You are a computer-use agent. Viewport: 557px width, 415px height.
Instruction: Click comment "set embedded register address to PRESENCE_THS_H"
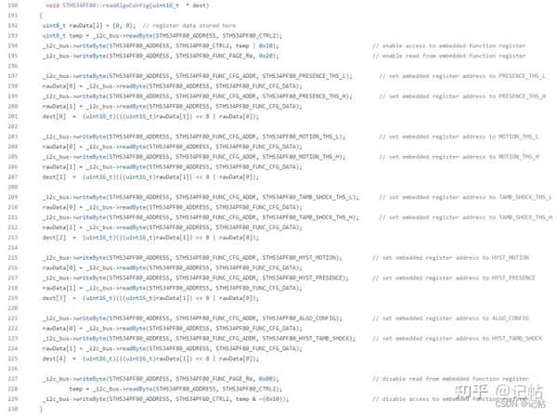point(467,97)
